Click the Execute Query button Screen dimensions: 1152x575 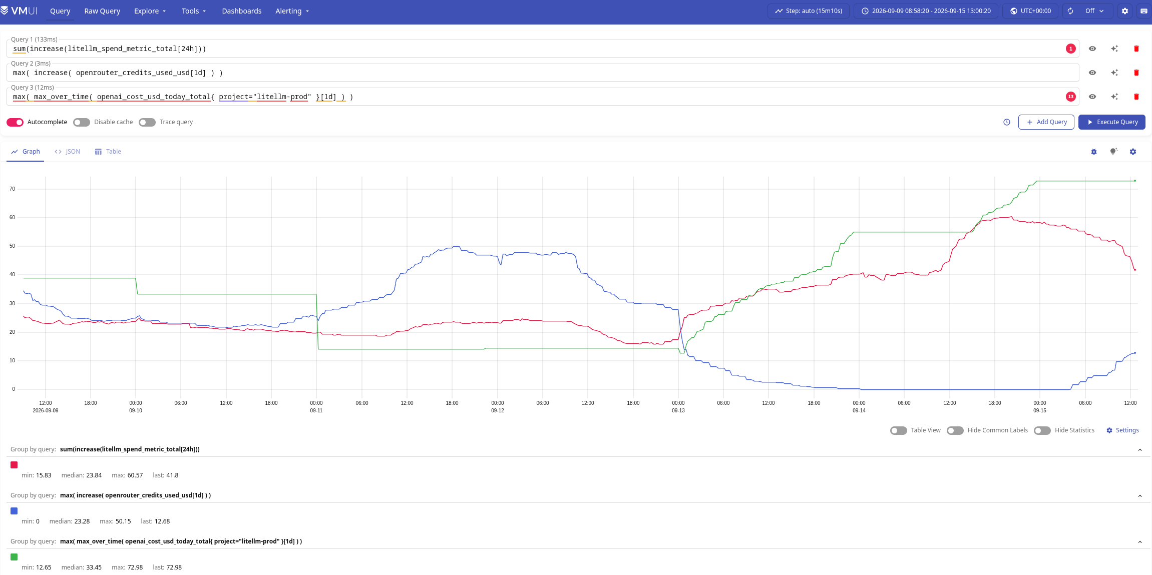(x=1112, y=122)
